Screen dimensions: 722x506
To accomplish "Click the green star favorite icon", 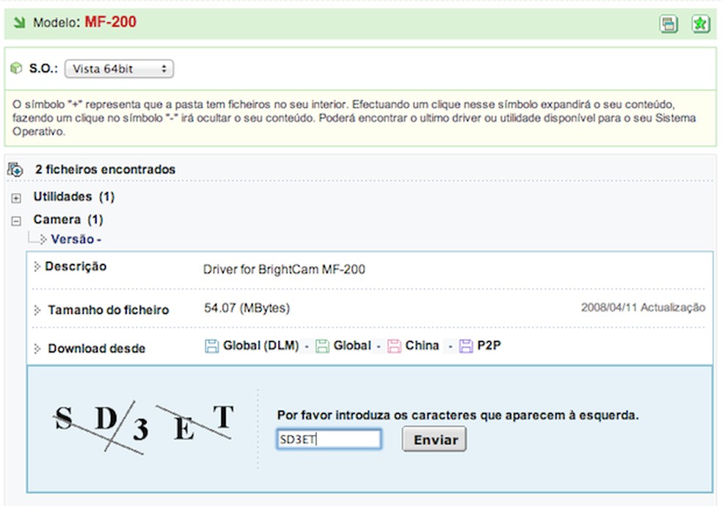I will click(701, 23).
